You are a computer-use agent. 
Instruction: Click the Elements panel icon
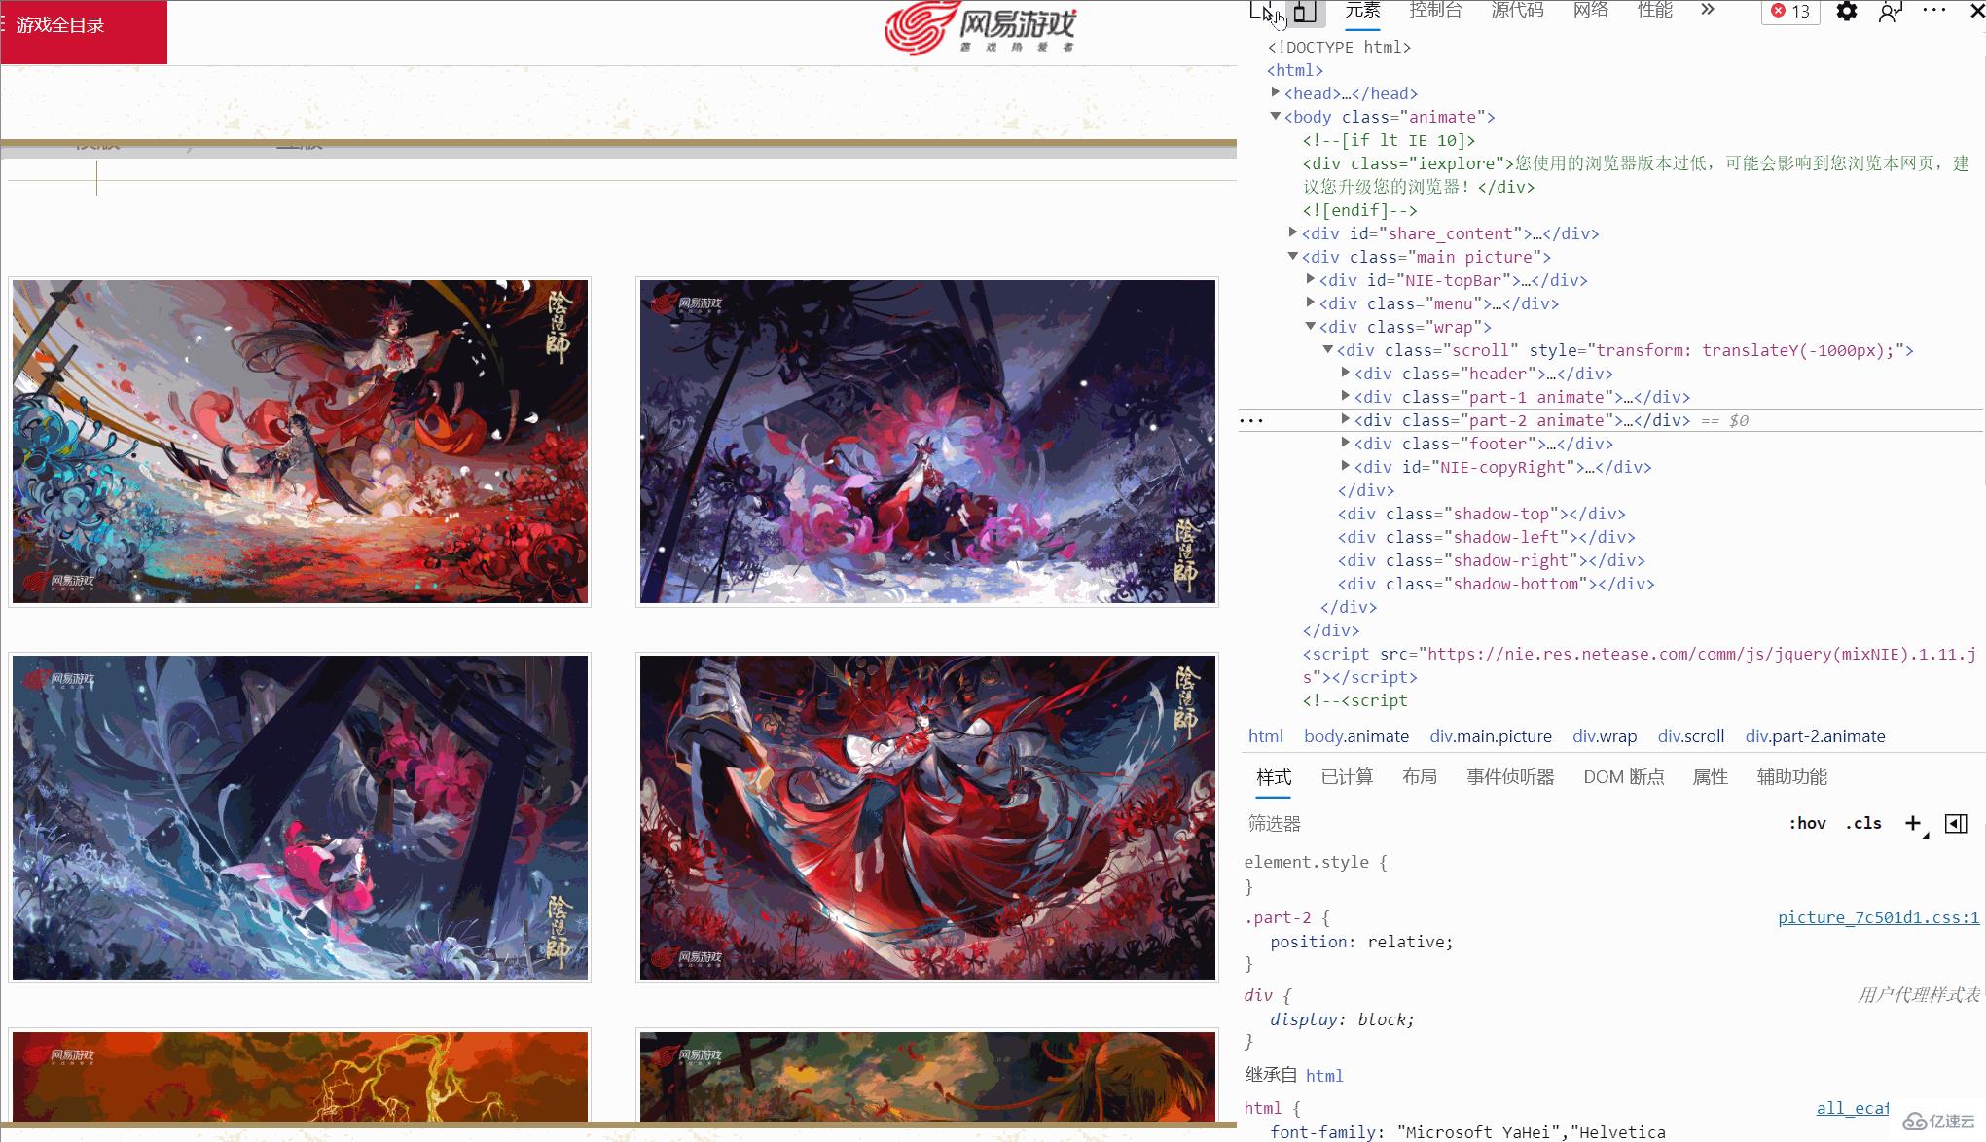click(x=1362, y=11)
